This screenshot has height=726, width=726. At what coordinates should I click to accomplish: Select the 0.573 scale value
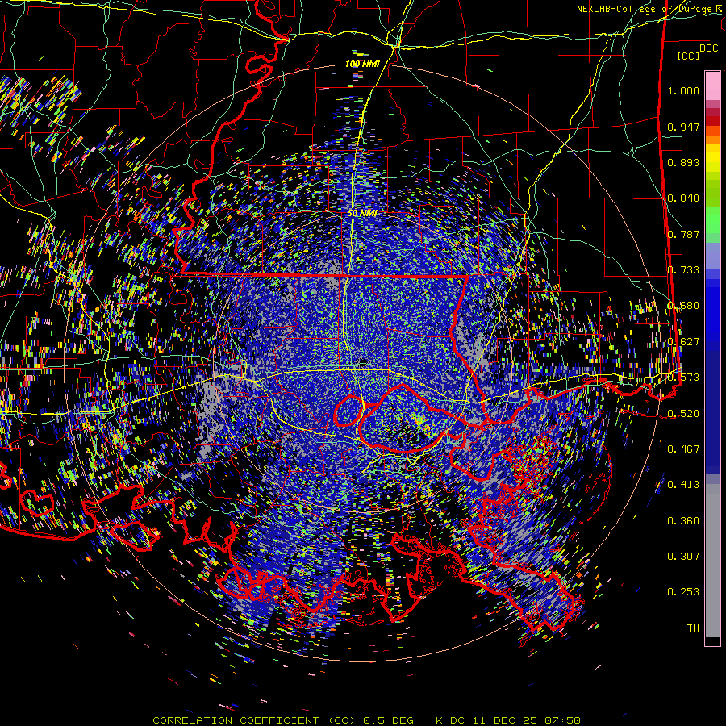click(683, 378)
